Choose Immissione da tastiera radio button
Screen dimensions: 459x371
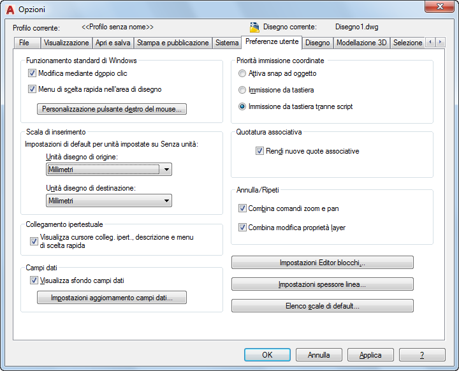(242, 90)
